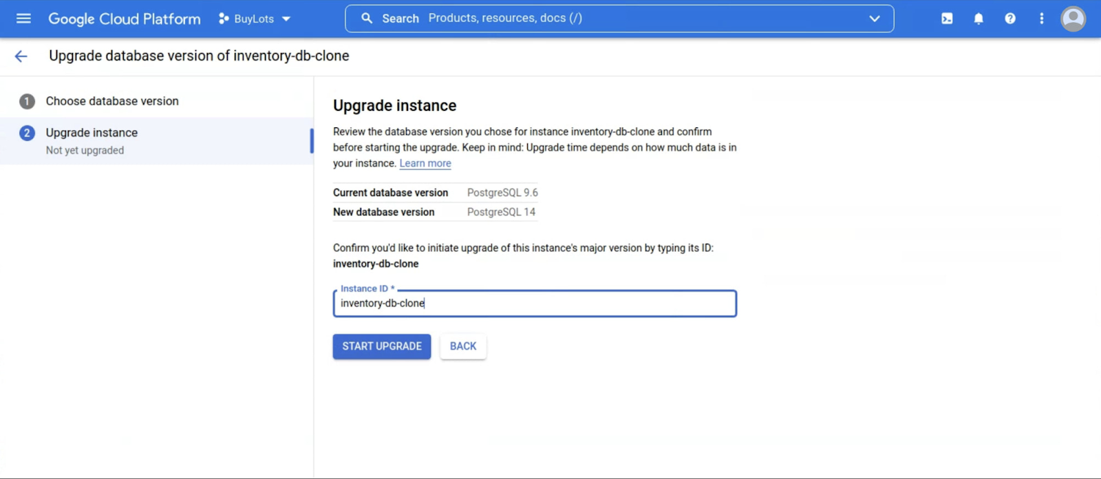Image resolution: width=1101 pixels, height=479 pixels.
Task: Open the BuyLots project selector
Action: click(x=255, y=19)
